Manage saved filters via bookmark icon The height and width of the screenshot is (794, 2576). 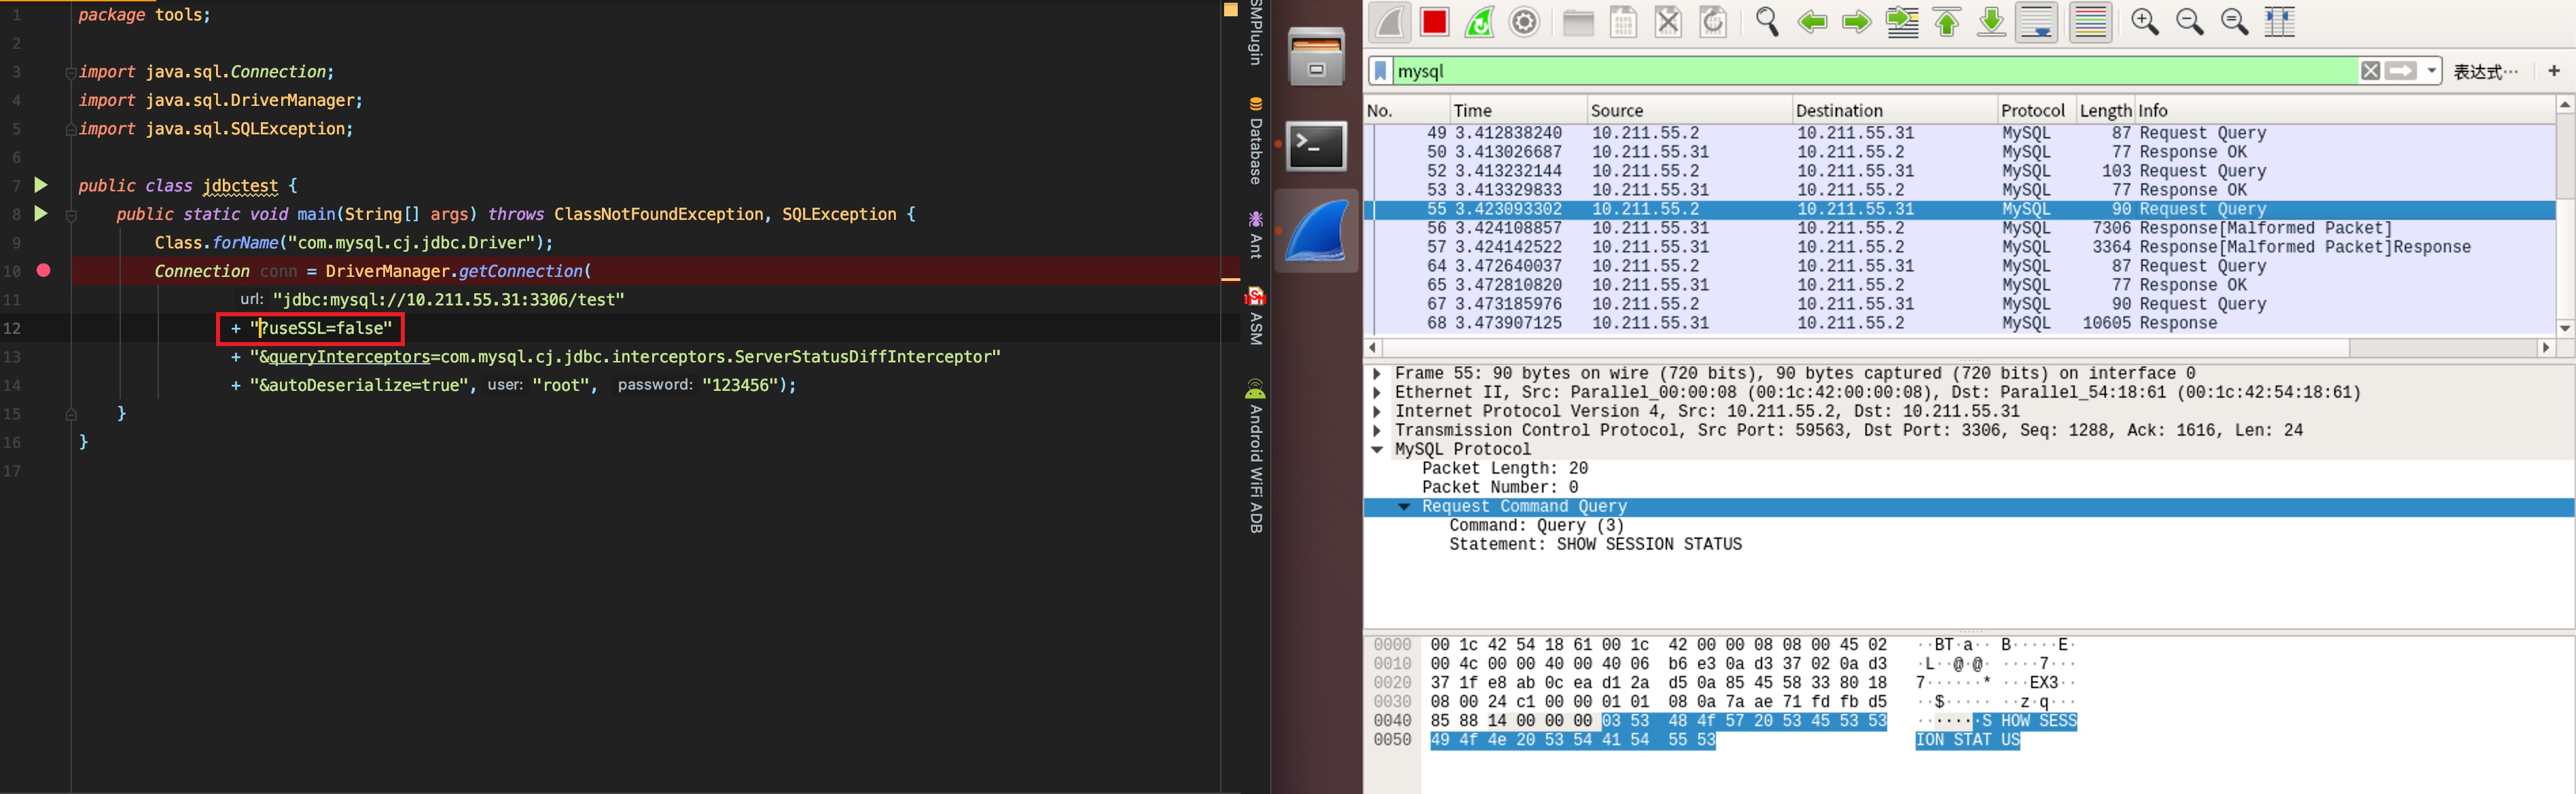point(1380,71)
